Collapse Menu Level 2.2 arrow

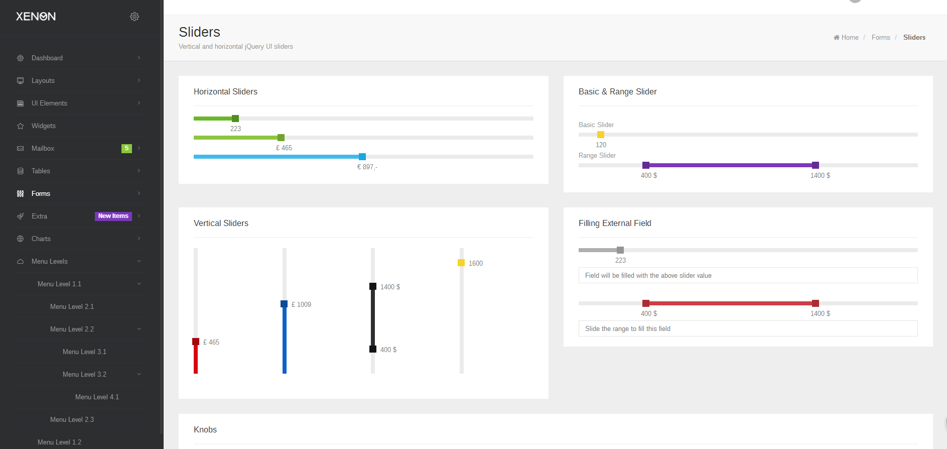pos(139,329)
